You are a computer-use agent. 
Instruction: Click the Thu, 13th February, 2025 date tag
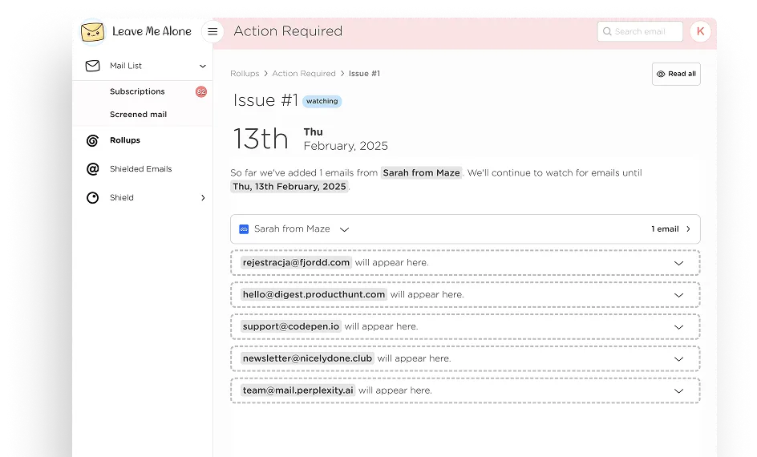pos(289,186)
